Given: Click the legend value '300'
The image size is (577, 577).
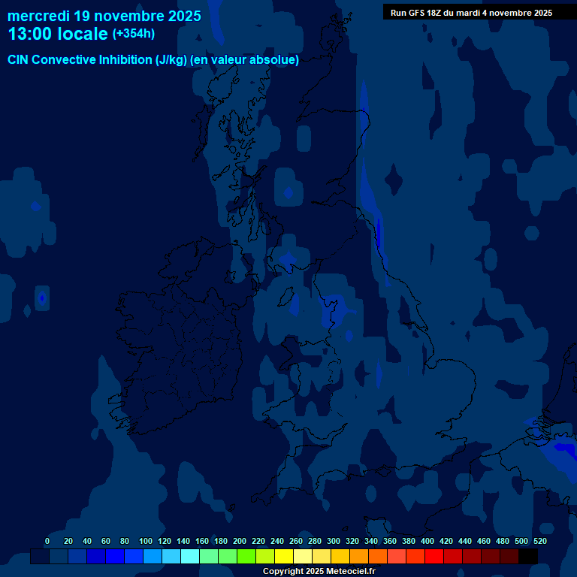Looking at the screenshot, I should point(333,541).
